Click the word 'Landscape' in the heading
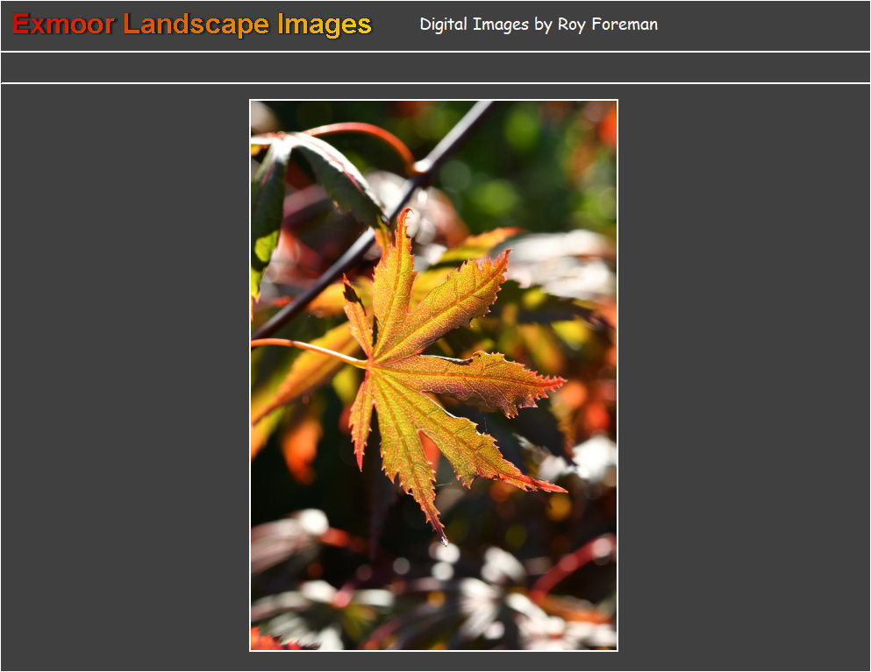This screenshot has height=672, width=871. pyautogui.click(x=196, y=25)
